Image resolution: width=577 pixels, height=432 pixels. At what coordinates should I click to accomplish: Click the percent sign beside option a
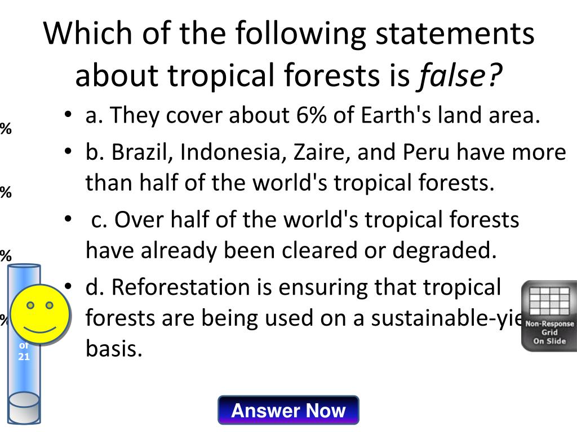tap(6, 129)
